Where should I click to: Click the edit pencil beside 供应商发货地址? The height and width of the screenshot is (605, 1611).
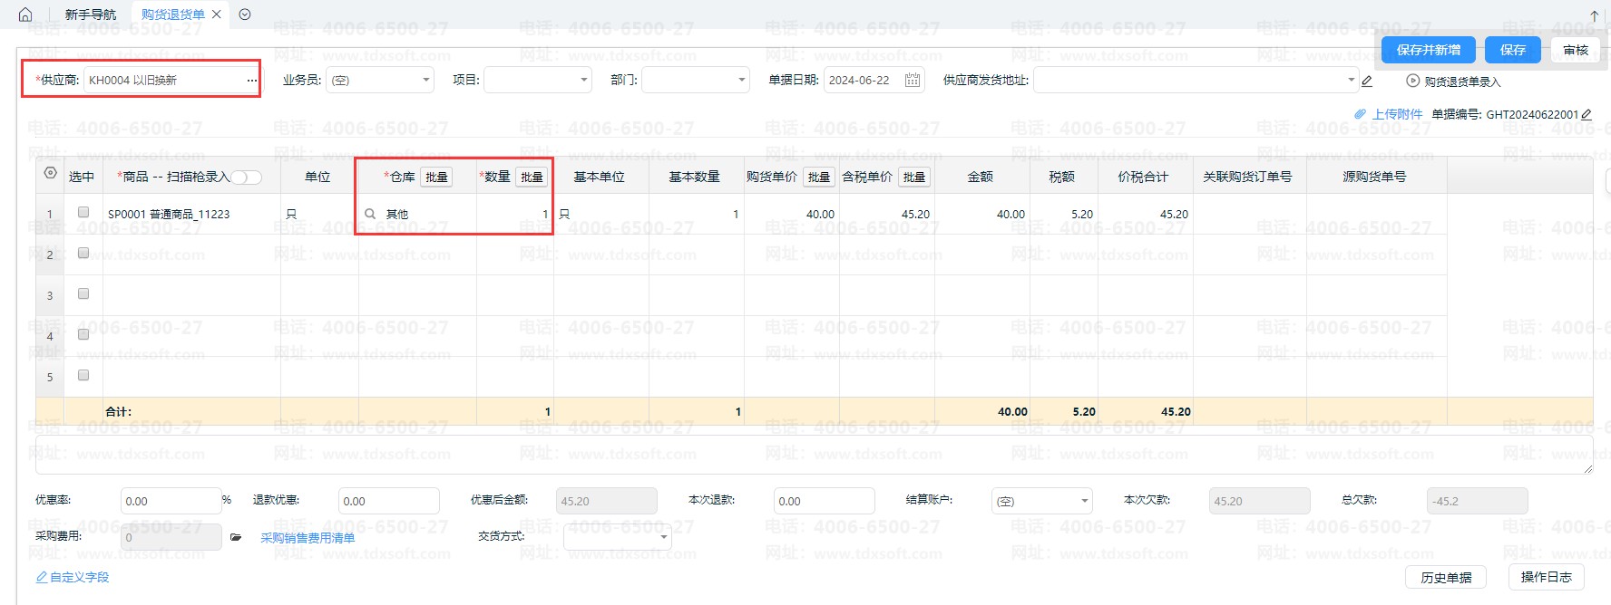pos(1367,81)
